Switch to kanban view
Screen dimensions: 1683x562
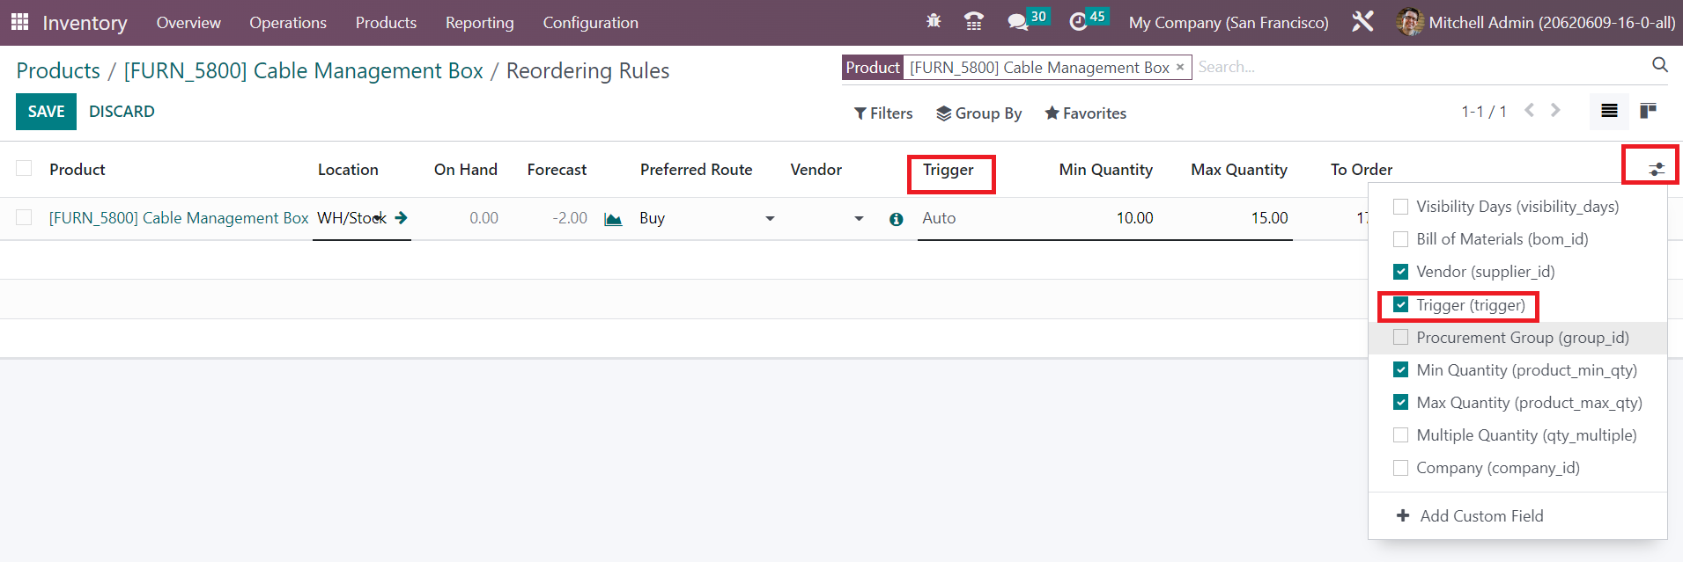1648,111
